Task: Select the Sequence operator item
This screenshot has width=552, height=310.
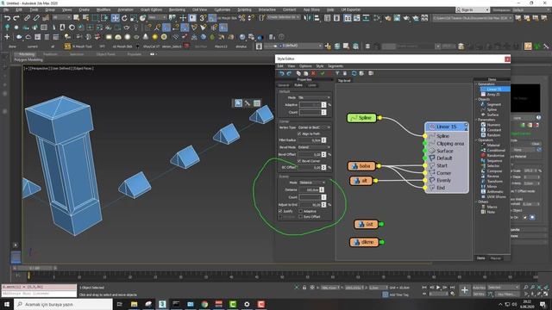Action: [x=492, y=161]
